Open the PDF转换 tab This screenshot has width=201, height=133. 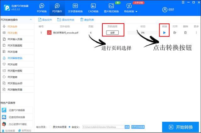pos(42,8)
